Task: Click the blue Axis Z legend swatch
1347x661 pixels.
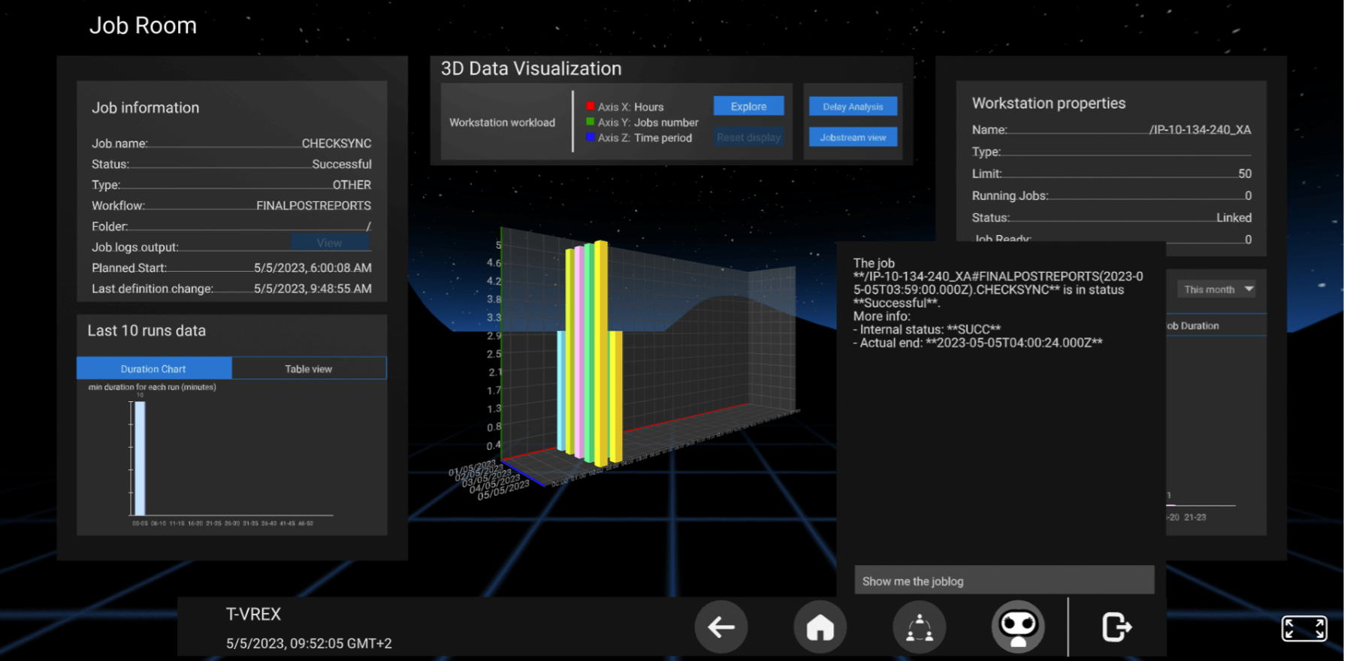Action: point(590,137)
